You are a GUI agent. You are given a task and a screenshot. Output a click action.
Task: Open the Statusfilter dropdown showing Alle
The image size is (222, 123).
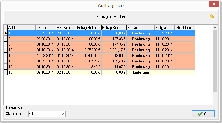pyautogui.click(x=47, y=114)
